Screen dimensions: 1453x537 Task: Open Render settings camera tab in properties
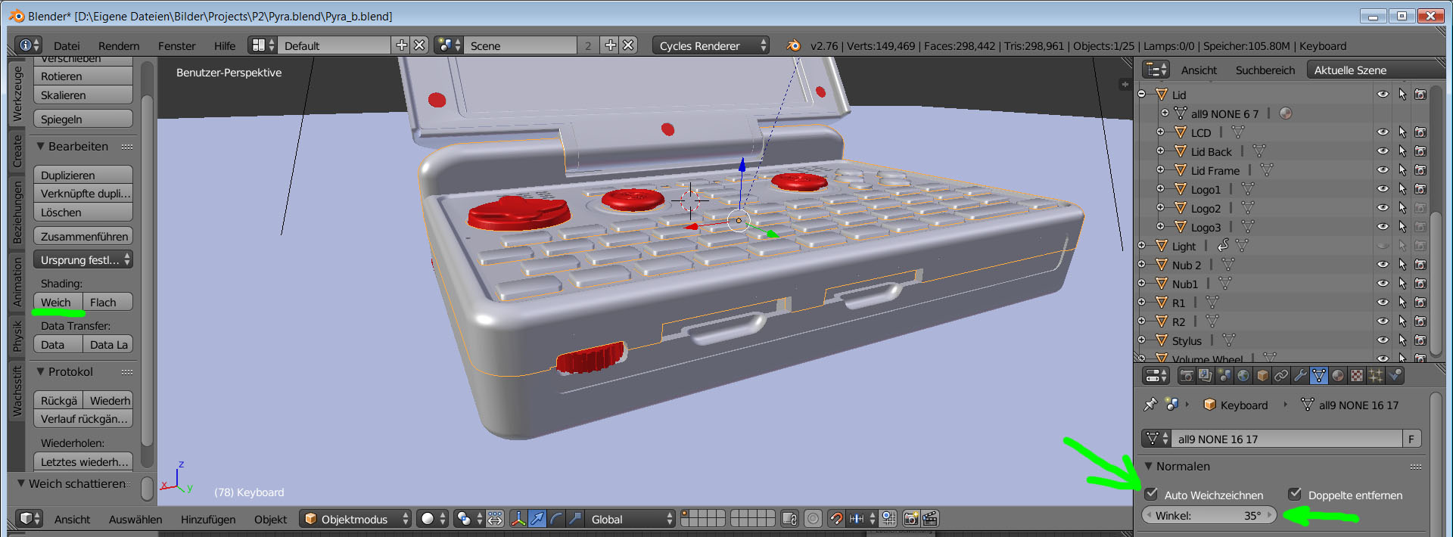(x=1187, y=375)
